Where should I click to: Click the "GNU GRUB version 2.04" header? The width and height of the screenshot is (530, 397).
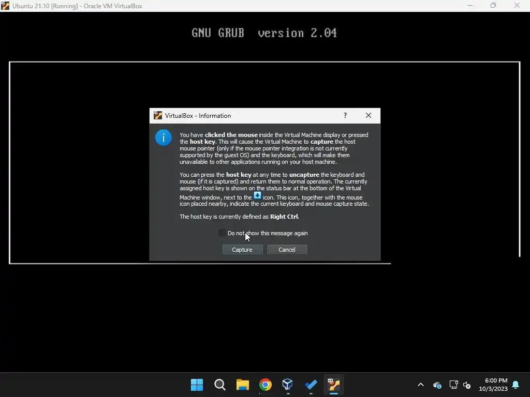264,33
